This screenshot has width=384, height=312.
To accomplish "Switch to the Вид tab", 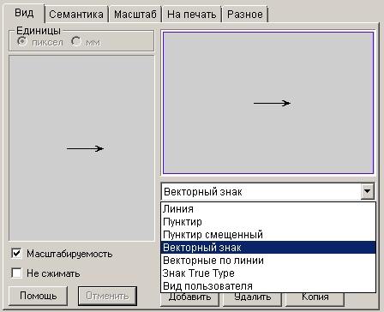I will tap(24, 13).
